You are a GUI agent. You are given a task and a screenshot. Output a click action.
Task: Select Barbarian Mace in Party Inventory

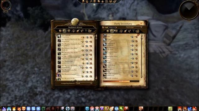click(x=121, y=57)
